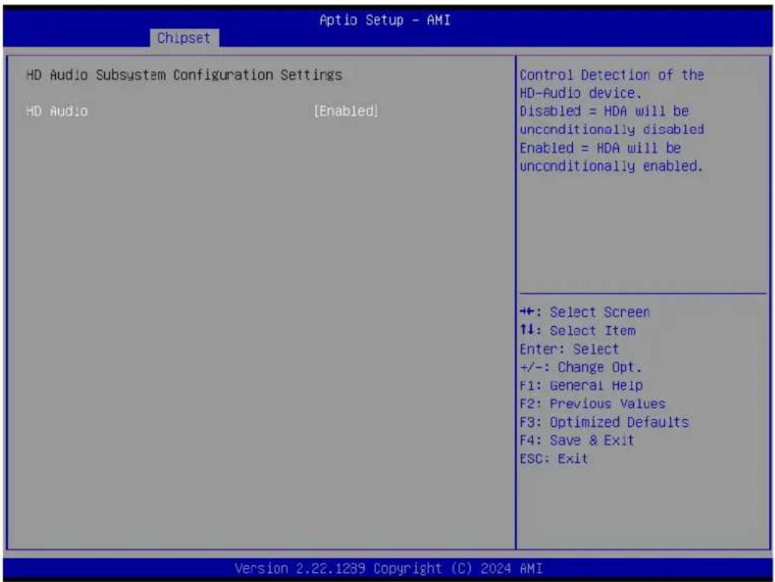Screen dimensions: 775x582
Task: Click the 'Control Detection of the' help line
Action: click(612, 75)
